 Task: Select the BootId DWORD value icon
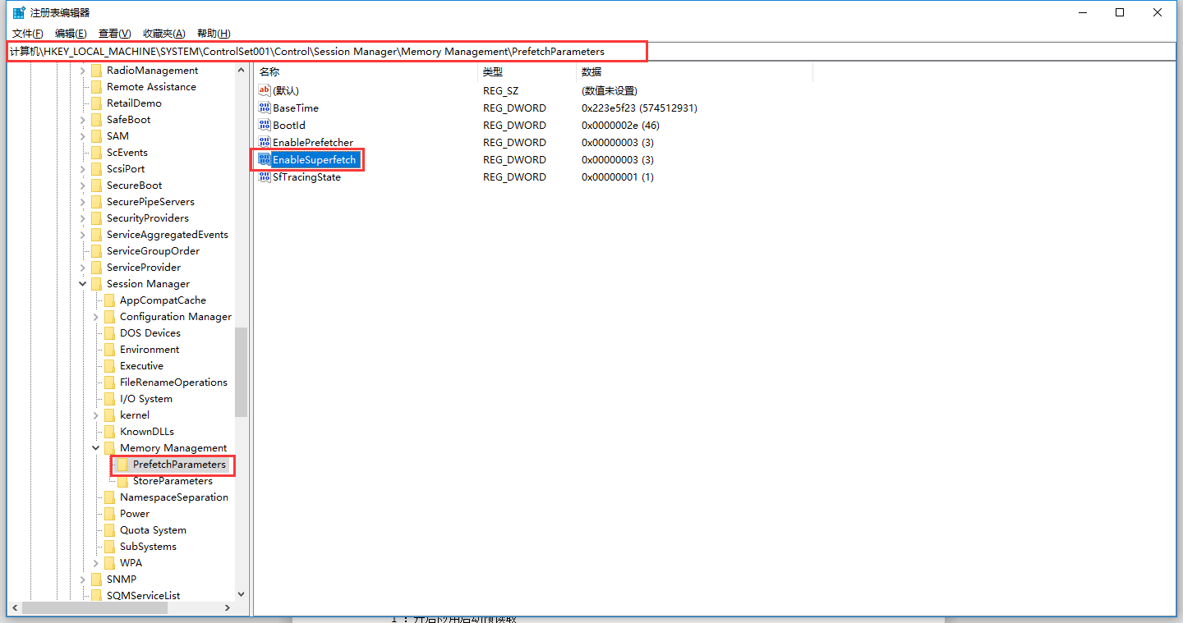pyautogui.click(x=265, y=125)
